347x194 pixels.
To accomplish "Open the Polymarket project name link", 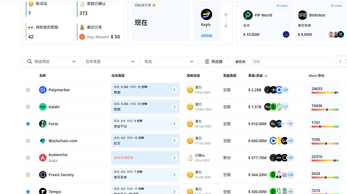I will 59,90.
